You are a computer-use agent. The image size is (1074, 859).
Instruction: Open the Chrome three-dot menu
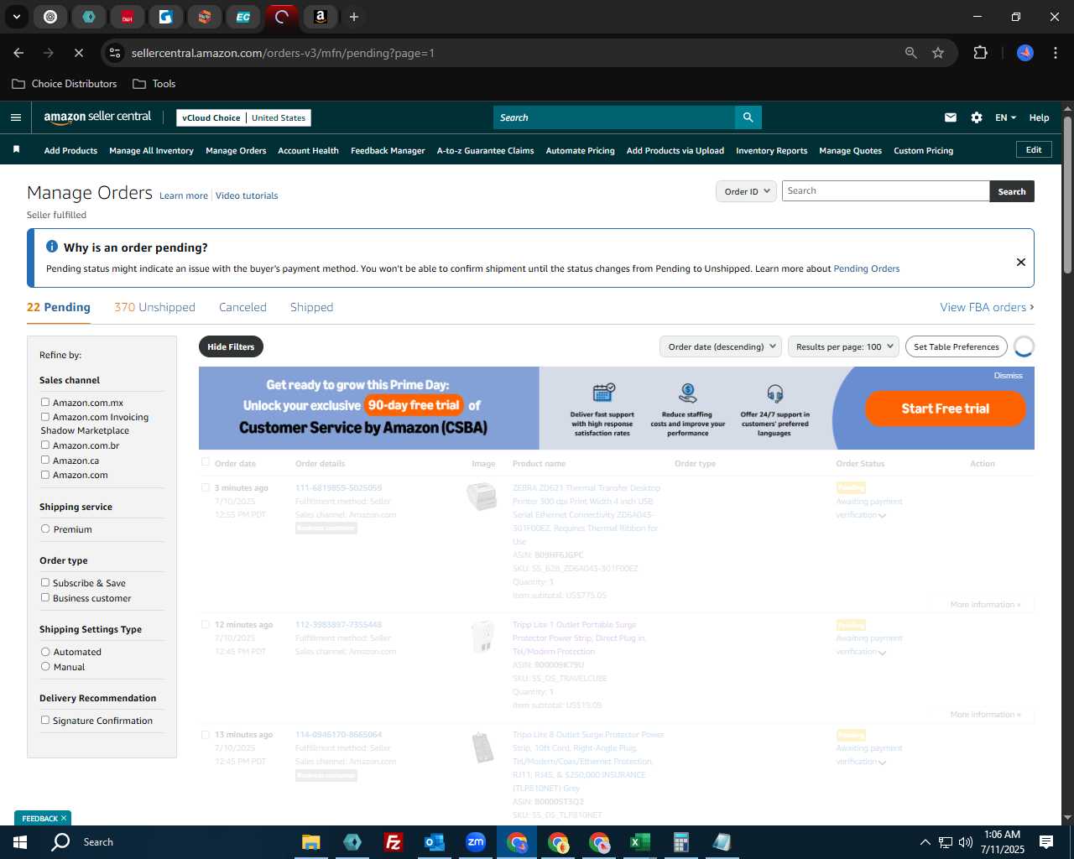pos(1054,53)
